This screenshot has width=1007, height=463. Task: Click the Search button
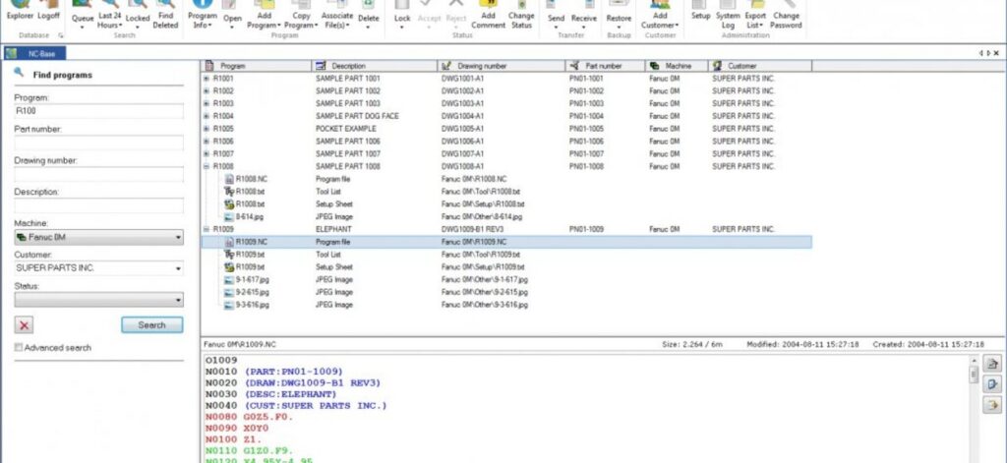(152, 325)
